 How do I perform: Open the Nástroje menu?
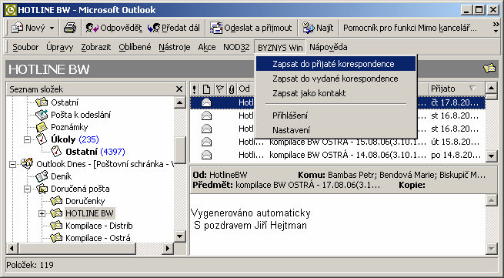click(x=175, y=47)
